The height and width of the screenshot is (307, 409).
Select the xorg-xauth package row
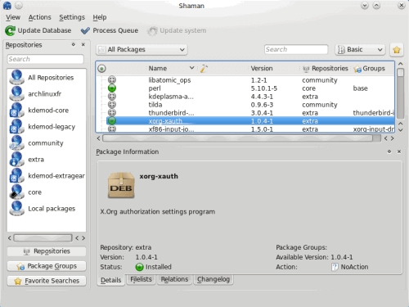tap(250, 121)
